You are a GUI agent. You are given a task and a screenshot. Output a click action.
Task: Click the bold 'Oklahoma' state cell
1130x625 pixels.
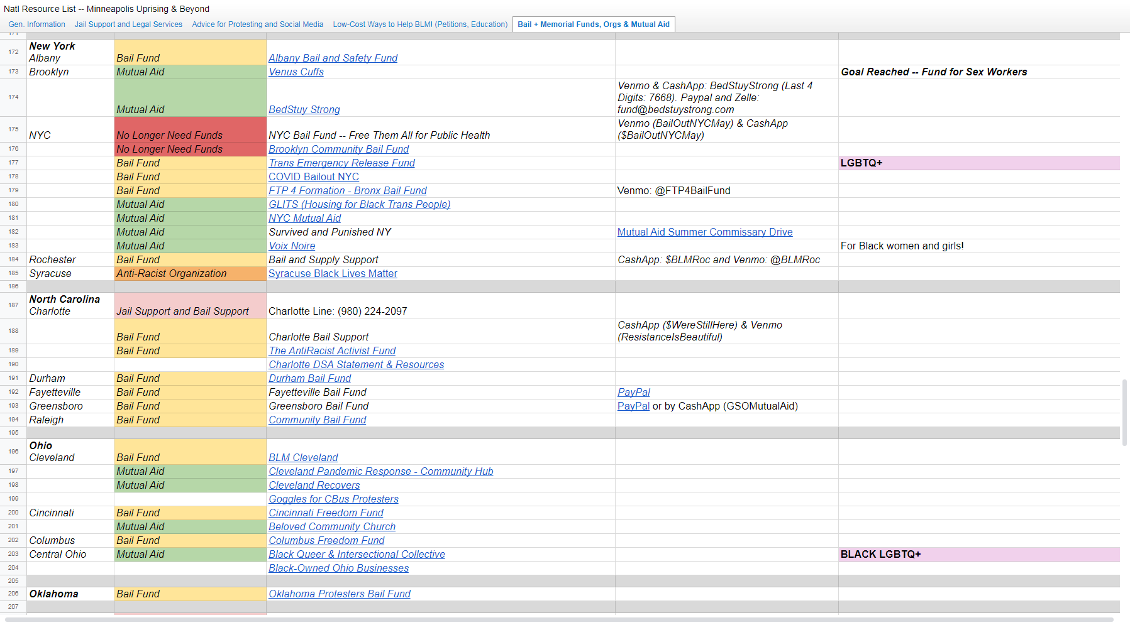[70, 594]
